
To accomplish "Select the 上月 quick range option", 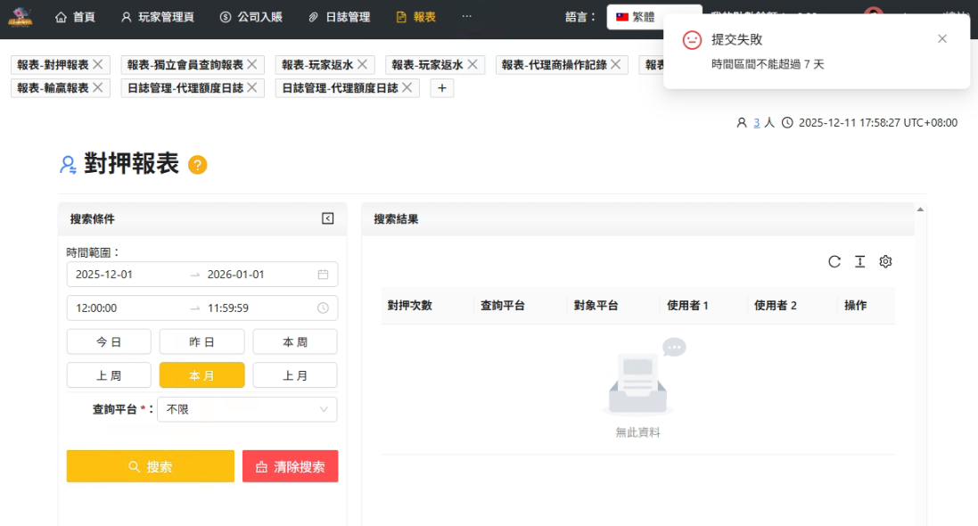I will (295, 375).
